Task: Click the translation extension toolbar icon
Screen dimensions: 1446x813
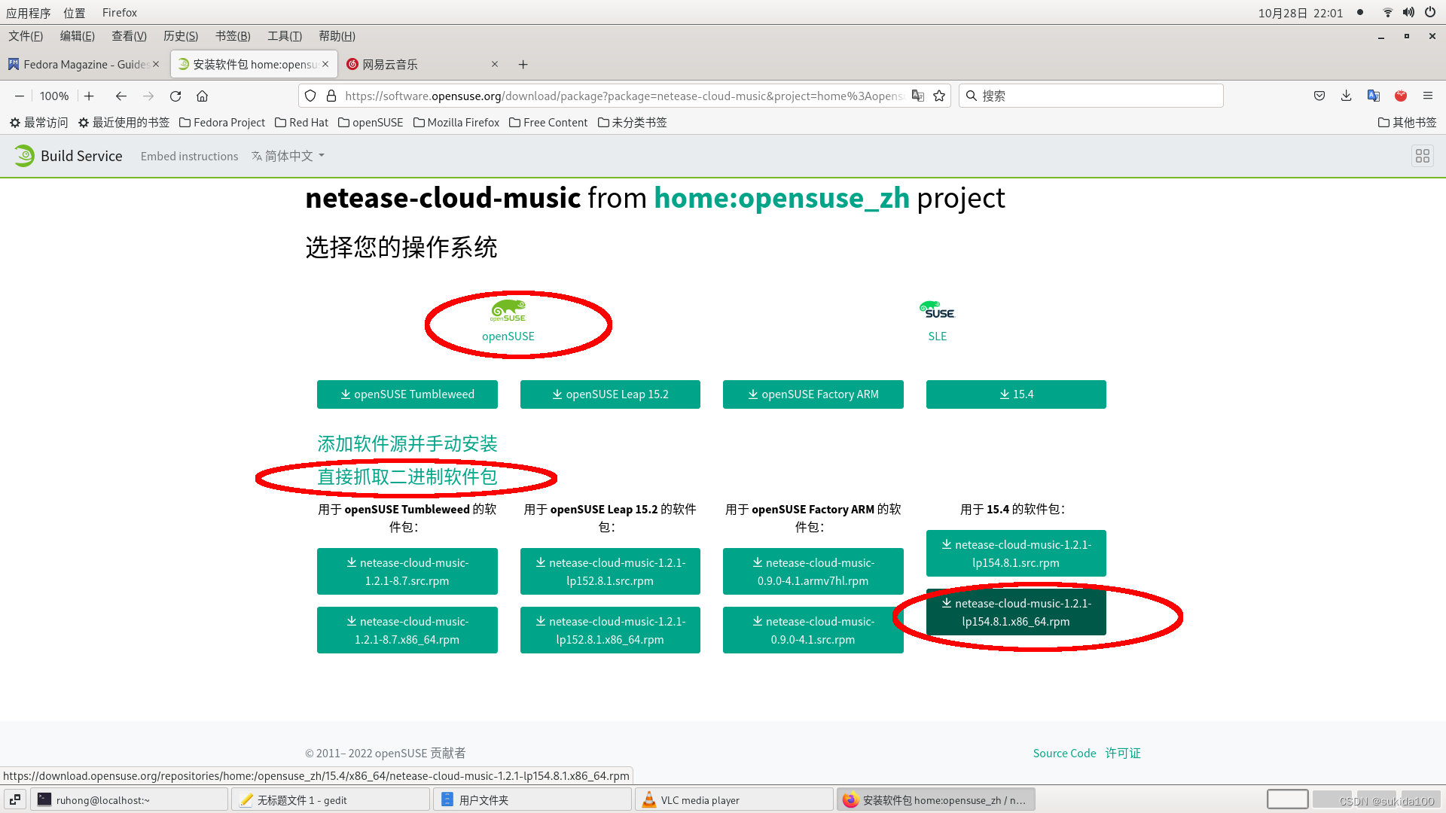Action: [x=1374, y=96]
